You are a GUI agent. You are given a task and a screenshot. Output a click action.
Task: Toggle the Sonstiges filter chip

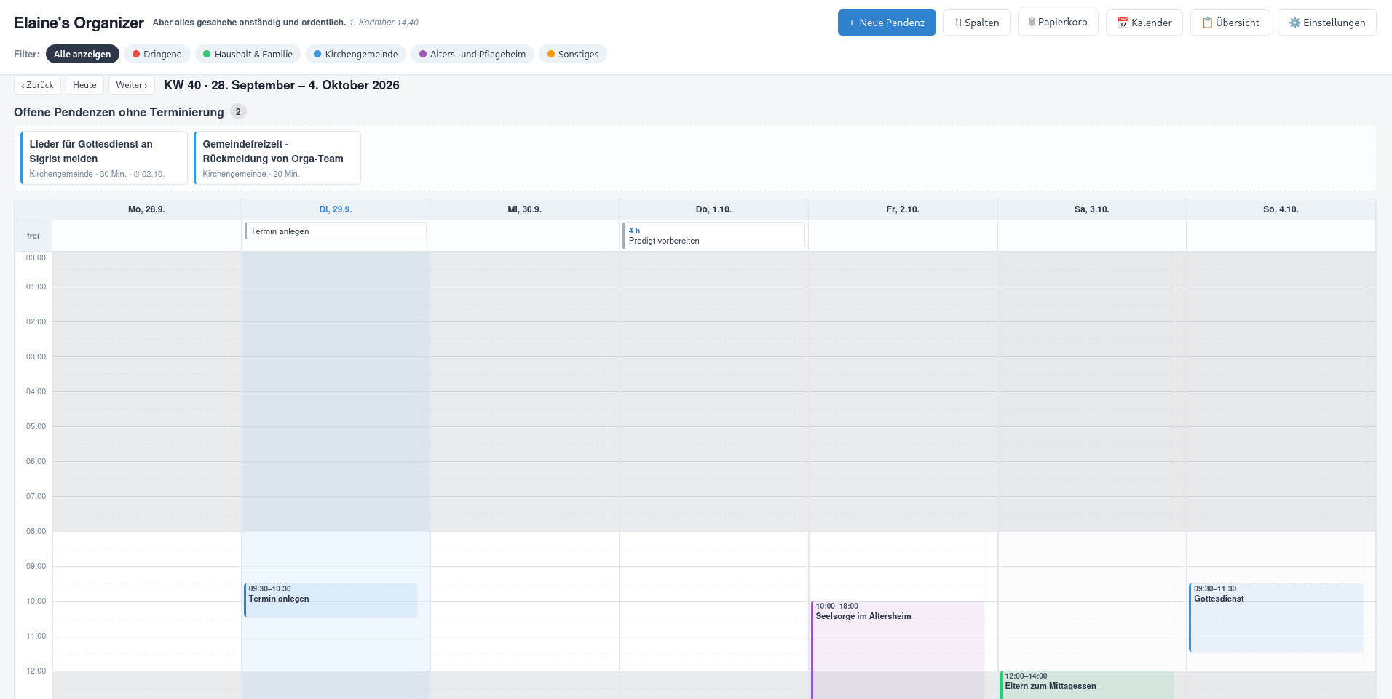pyautogui.click(x=573, y=54)
